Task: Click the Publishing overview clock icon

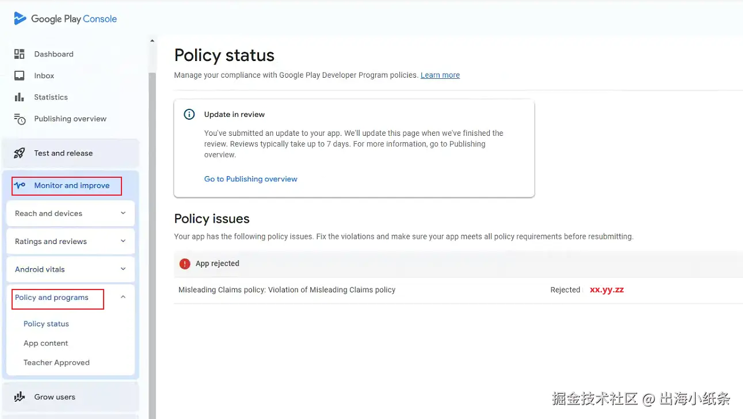Action: pyautogui.click(x=20, y=119)
